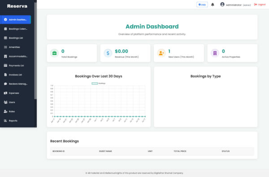Click the Recent Bookings heading
269x177 pixels.
tap(65, 141)
